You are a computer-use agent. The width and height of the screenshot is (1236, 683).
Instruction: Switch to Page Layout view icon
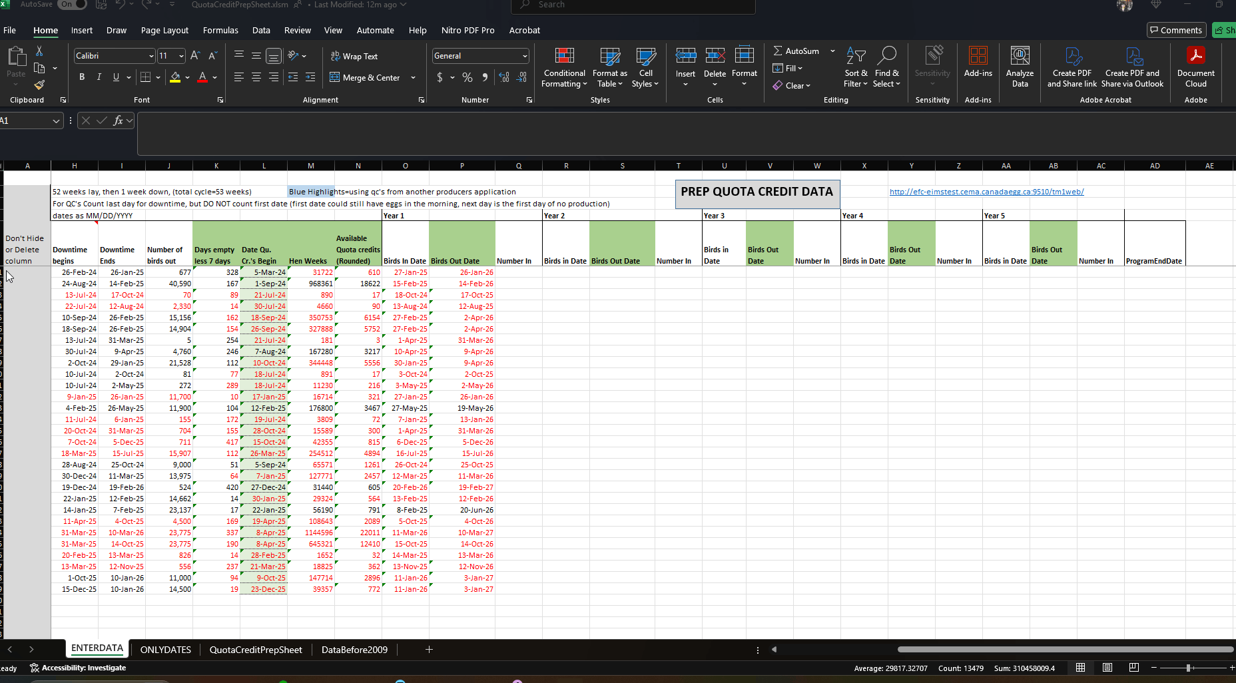click(1107, 668)
